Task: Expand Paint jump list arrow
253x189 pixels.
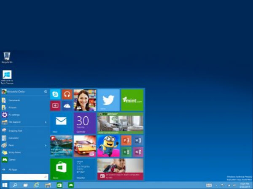Action: tap(46, 145)
